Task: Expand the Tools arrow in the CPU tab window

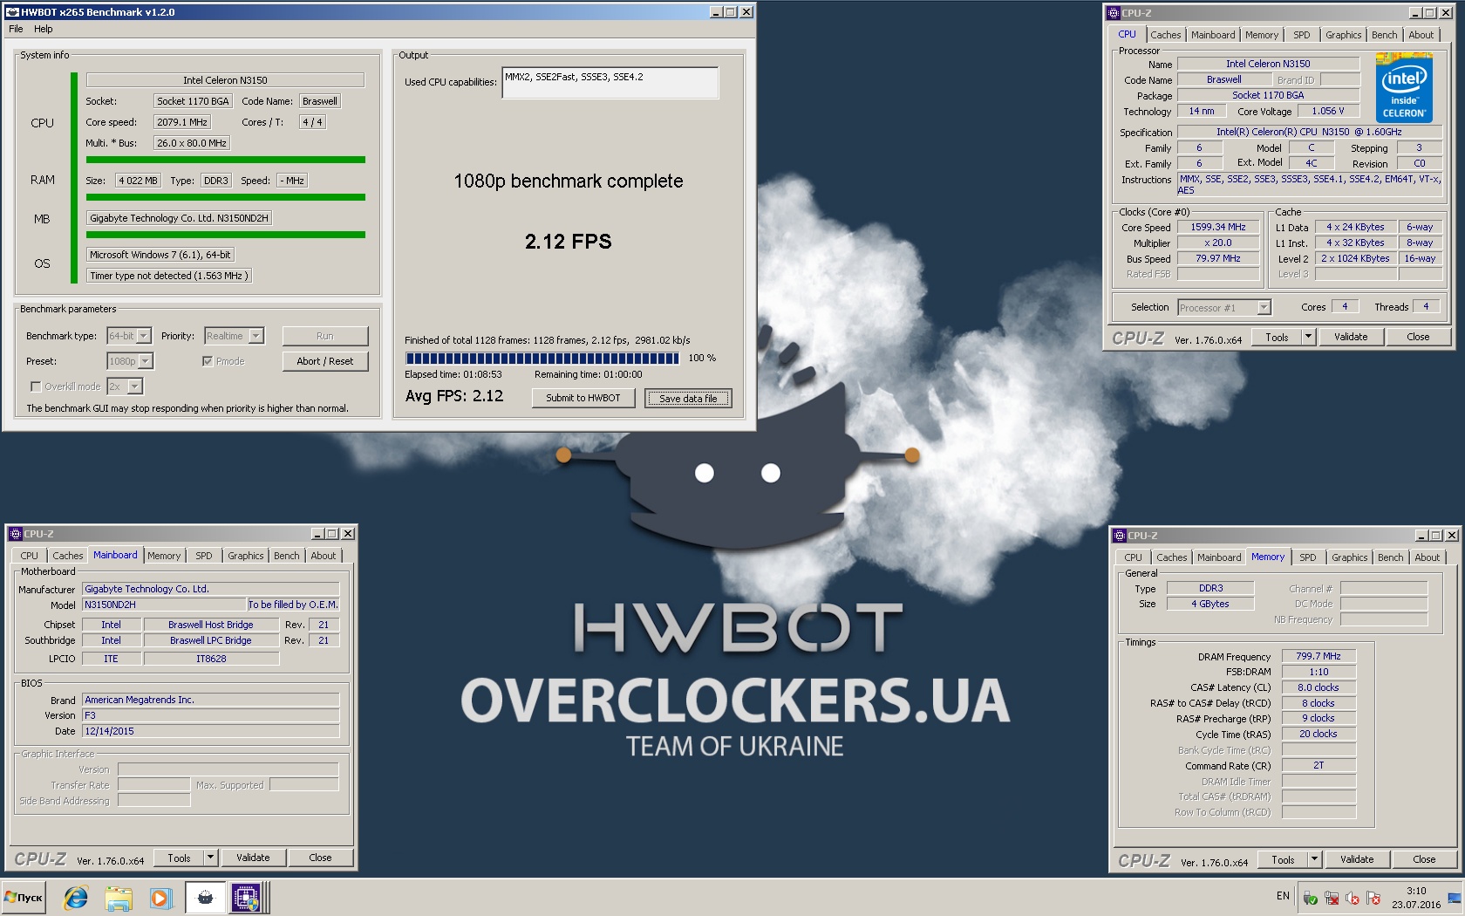Action: [1308, 337]
